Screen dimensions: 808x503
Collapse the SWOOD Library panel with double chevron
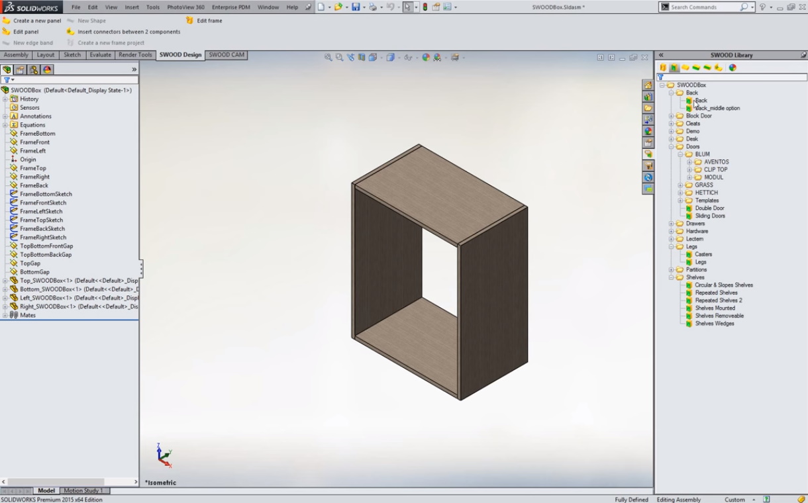point(661,56)
